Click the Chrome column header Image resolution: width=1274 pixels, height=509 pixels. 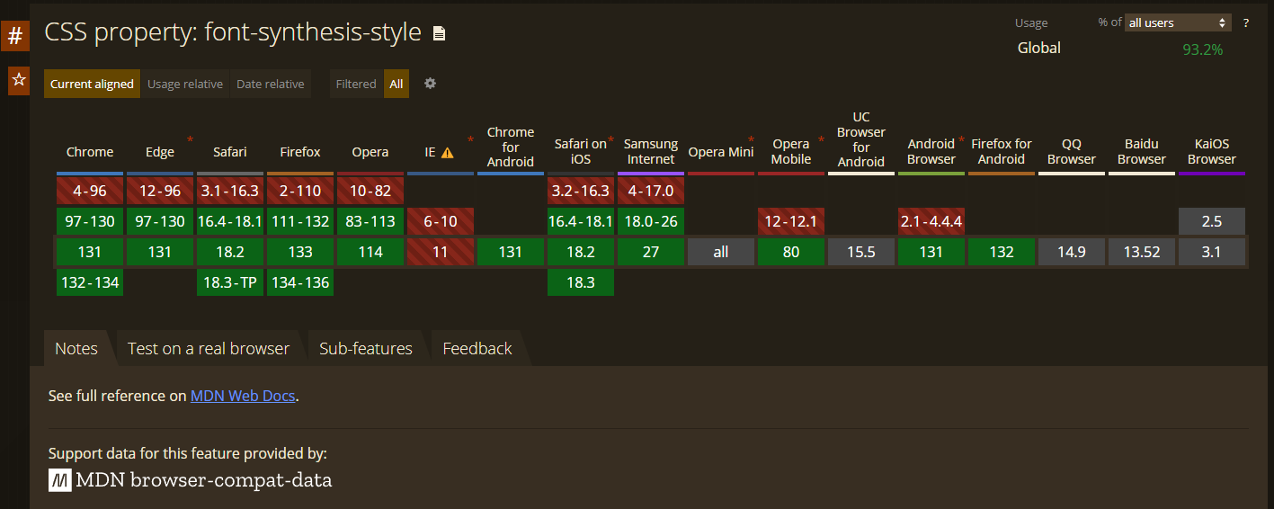coord(90,152)
